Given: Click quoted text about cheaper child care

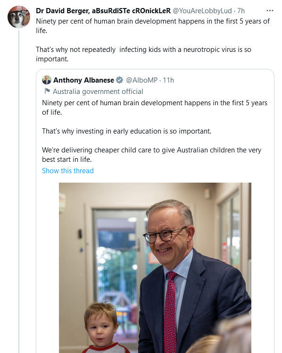Looking at the screenshot, I should click(x=151, y=154).
